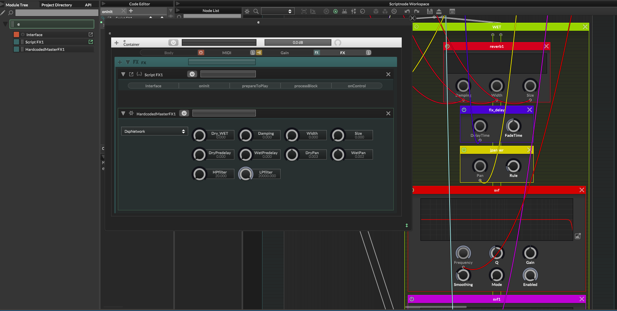Viewport: 617px width, 311px height.
Task: Redo action in Scriptnode toolbar
Action: point(416,11)
